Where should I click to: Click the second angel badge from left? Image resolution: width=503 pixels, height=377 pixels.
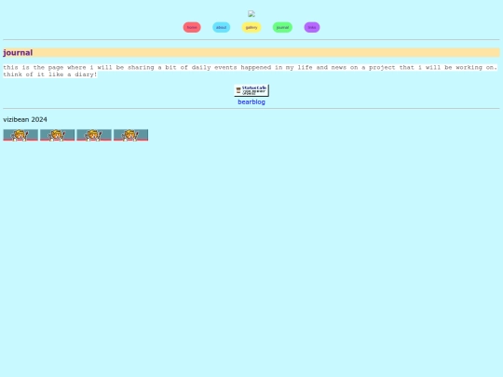(x=58, y=135)
